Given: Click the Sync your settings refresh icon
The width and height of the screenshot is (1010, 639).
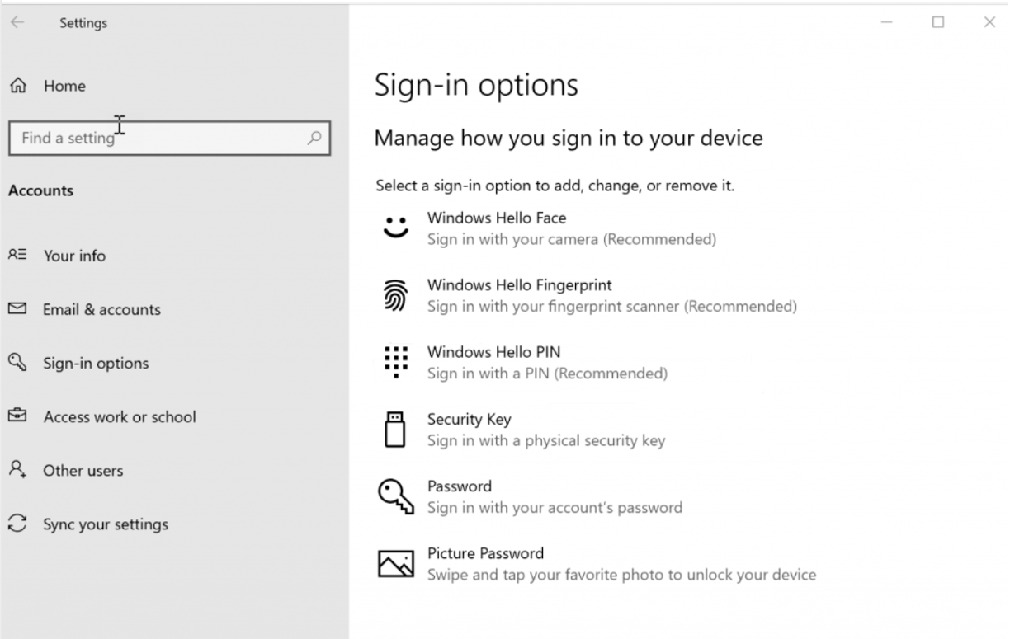Looking at the screenshot, I should point(18,524).
